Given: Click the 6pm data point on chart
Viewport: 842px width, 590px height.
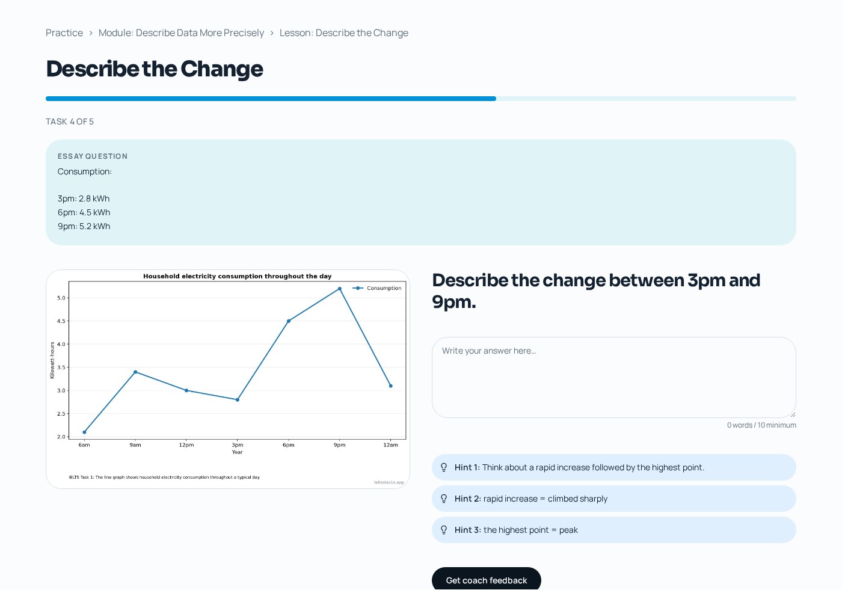Looking at the screenshot, I should point(289,321).
